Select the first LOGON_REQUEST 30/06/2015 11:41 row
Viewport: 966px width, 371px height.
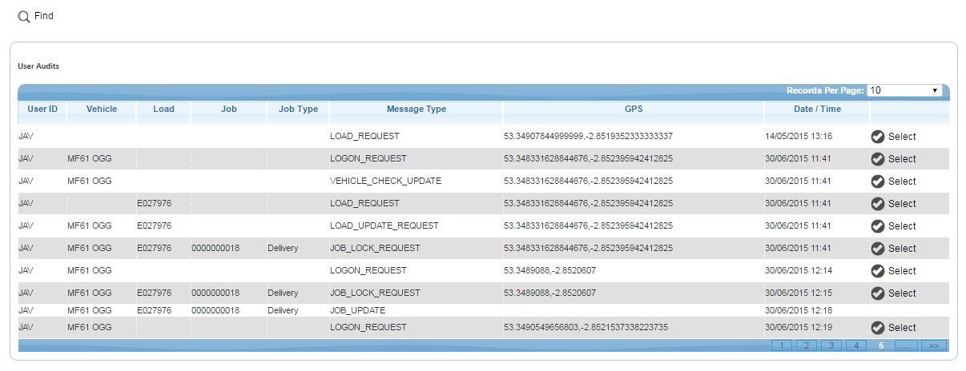coord(893,159)
